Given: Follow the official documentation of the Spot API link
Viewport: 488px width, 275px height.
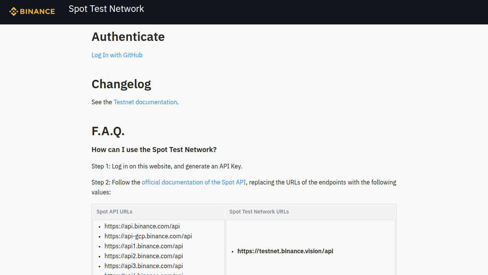Looking at the screenshot, I should [194, 182].
